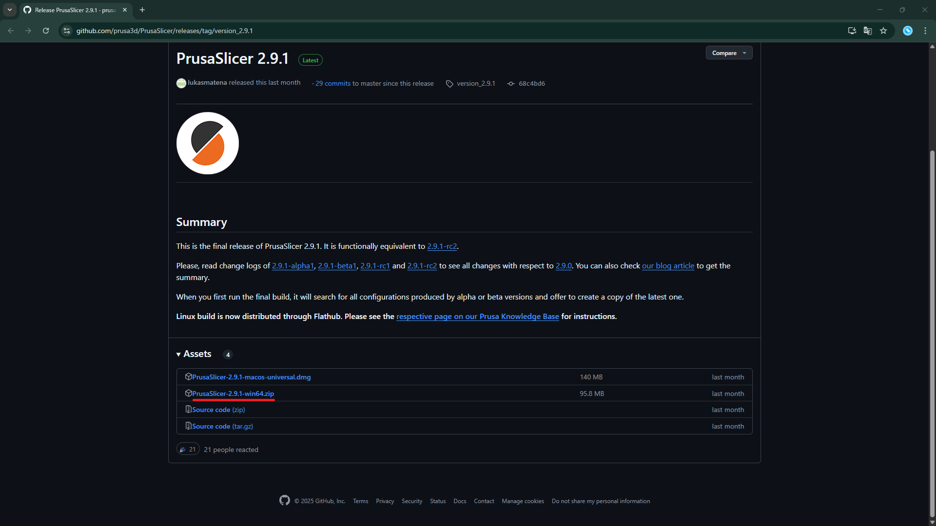The width and height of the screenshot is (936, 526).
Task: Open the translate page icon
Action: (868, 31)
